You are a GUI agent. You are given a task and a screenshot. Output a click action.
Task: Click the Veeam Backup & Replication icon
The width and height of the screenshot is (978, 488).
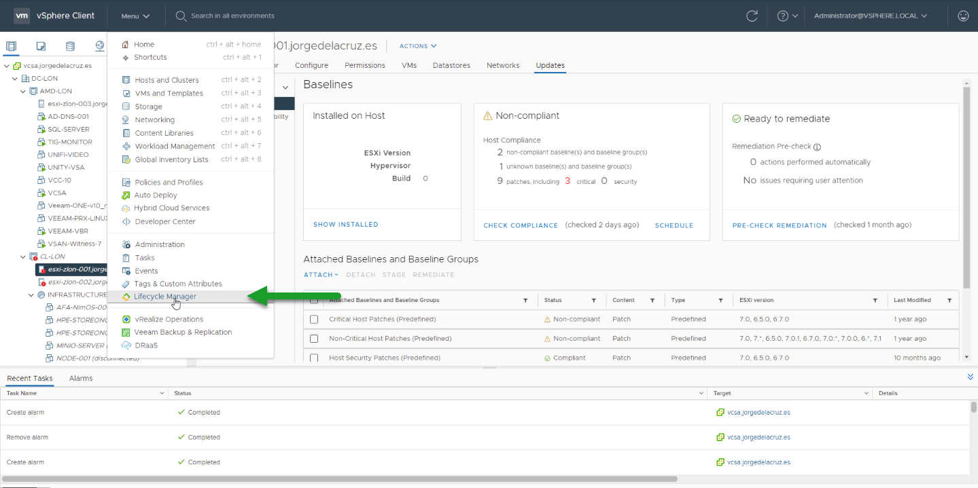click(x=126, y=332)
